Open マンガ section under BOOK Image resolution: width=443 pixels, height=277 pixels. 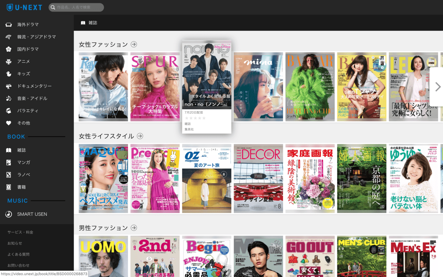[24, 163]
